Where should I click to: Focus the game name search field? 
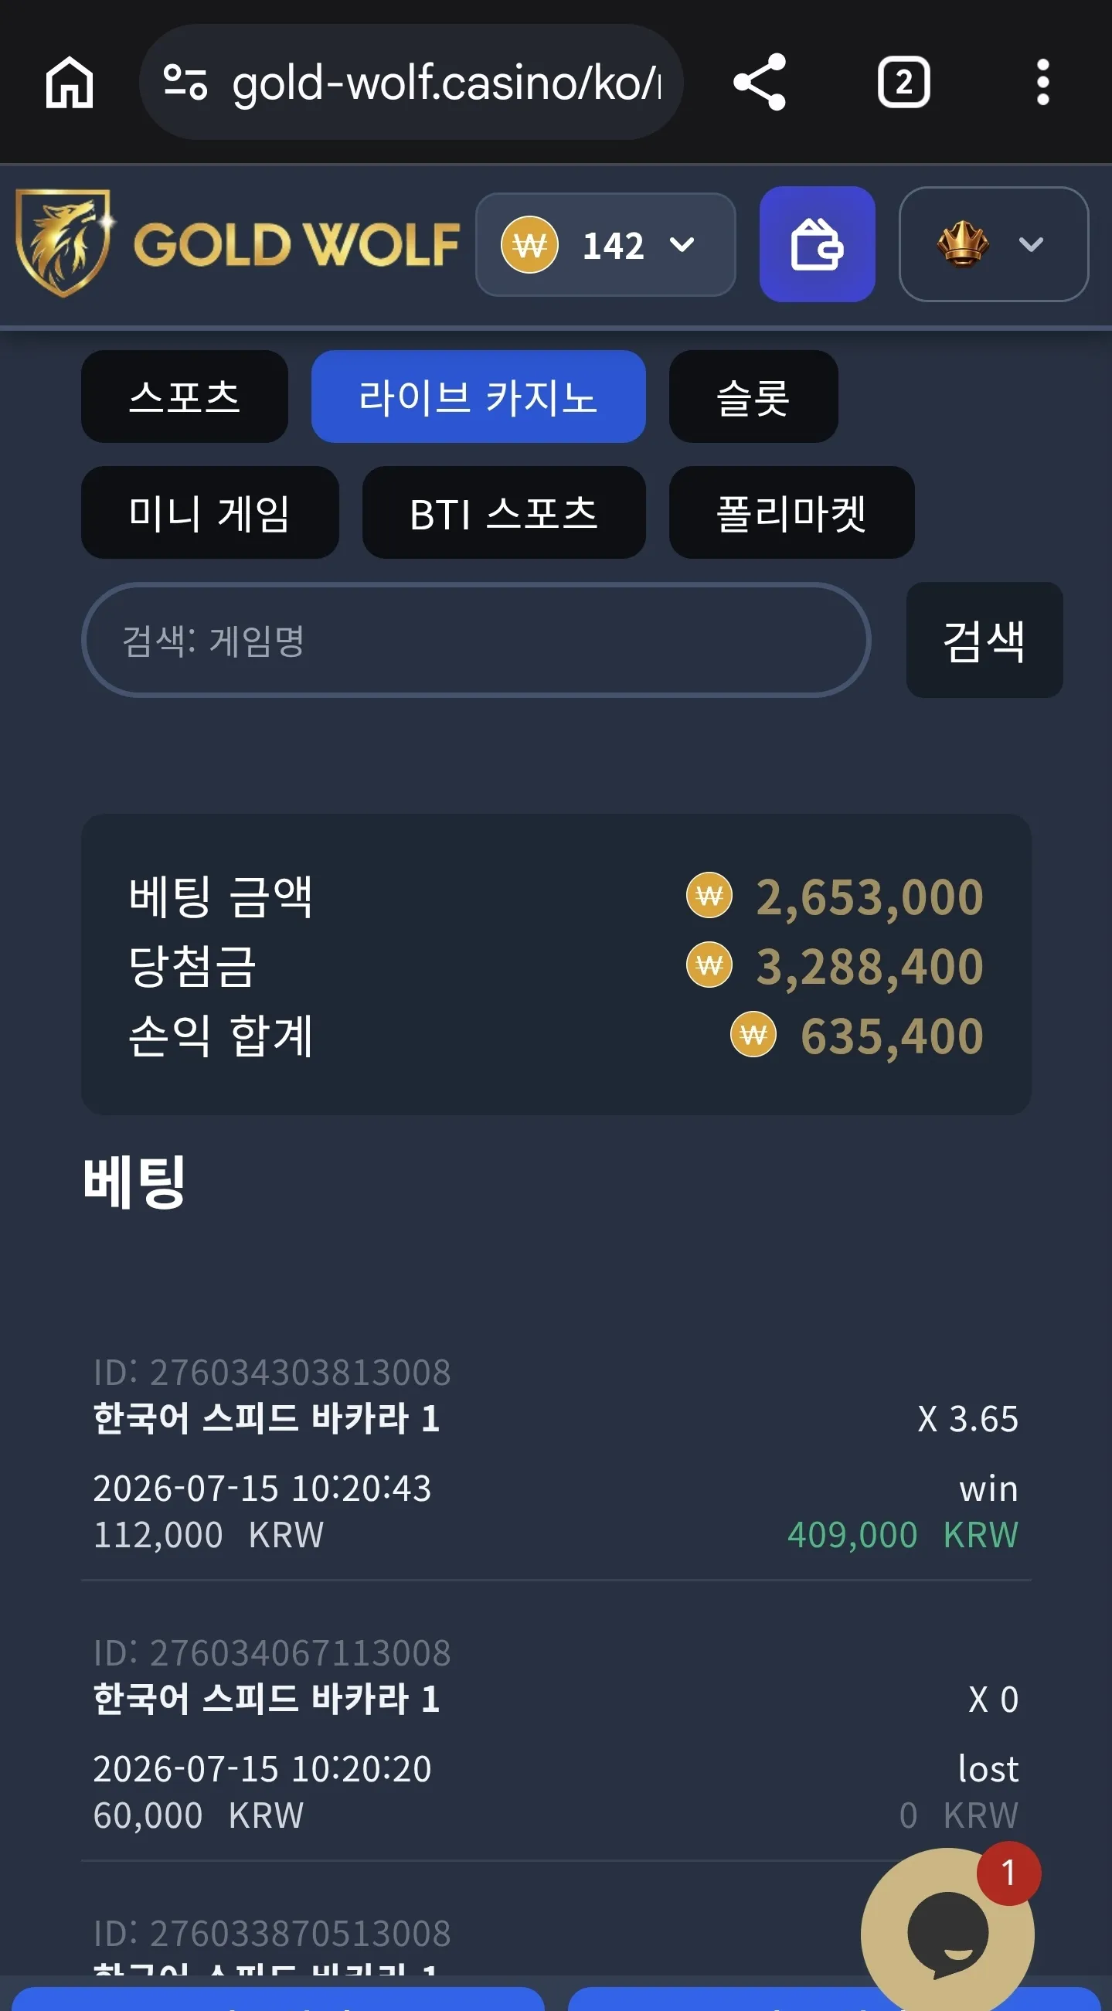[476, 640]
